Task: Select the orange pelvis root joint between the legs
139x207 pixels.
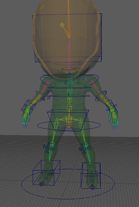Action: click(x=69, y=124)
